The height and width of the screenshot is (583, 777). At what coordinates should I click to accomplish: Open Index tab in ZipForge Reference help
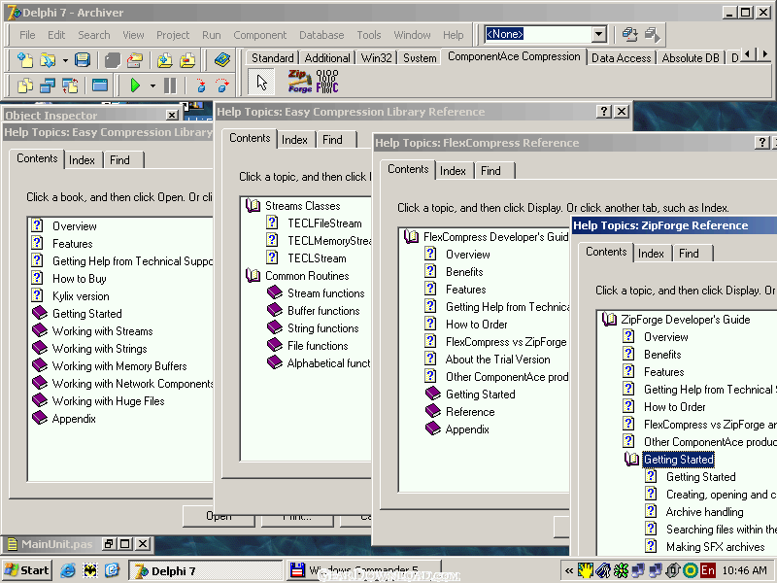pyautogui.click(x=651, y=254)
